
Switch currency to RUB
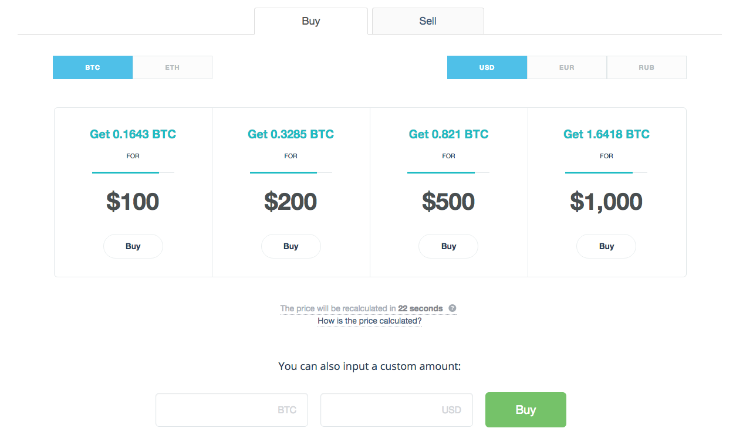[x=646, y=67]
